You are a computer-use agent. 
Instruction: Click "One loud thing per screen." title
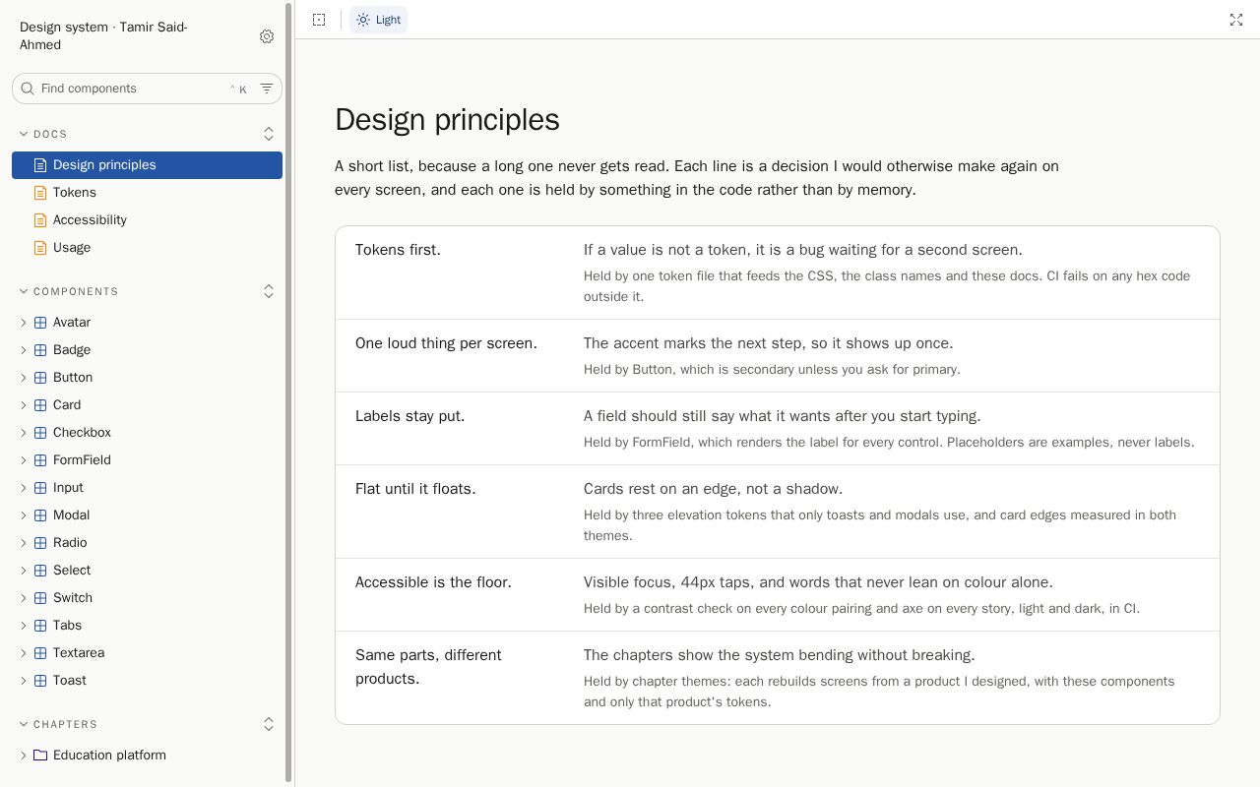446,343
